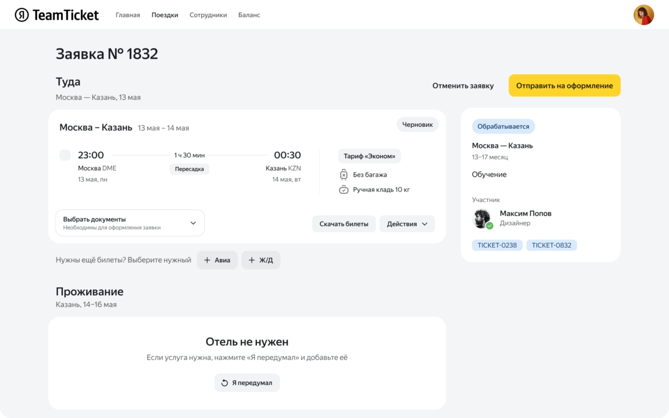Click the plus icon on the «Ж/Д» button
The image size is (669, 418).
(251, 260)
